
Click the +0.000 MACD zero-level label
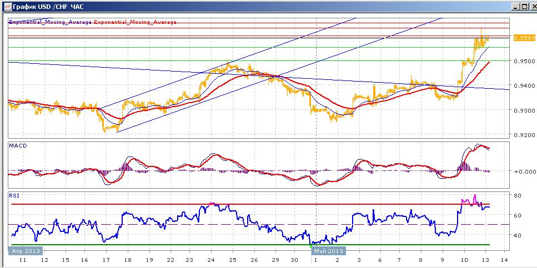click(x=523, y=171)
